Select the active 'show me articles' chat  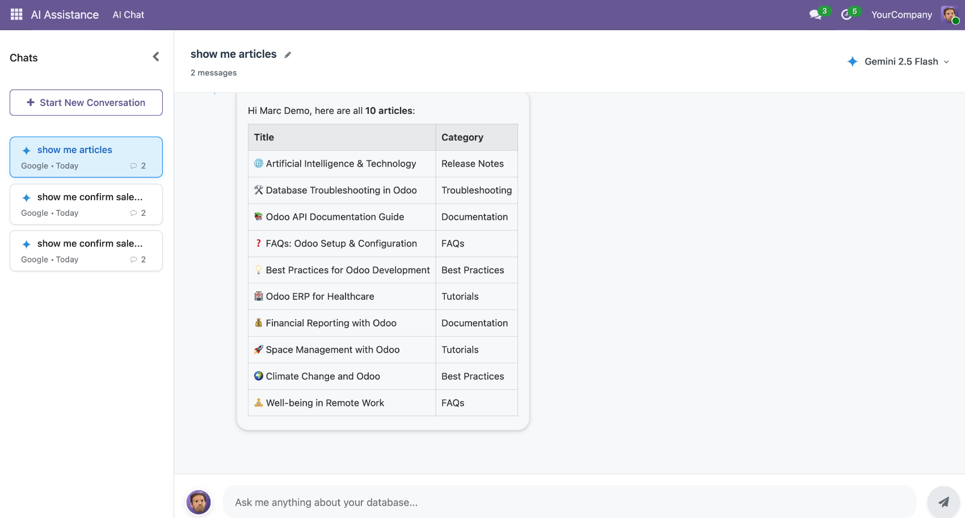(x=86, y=157)
